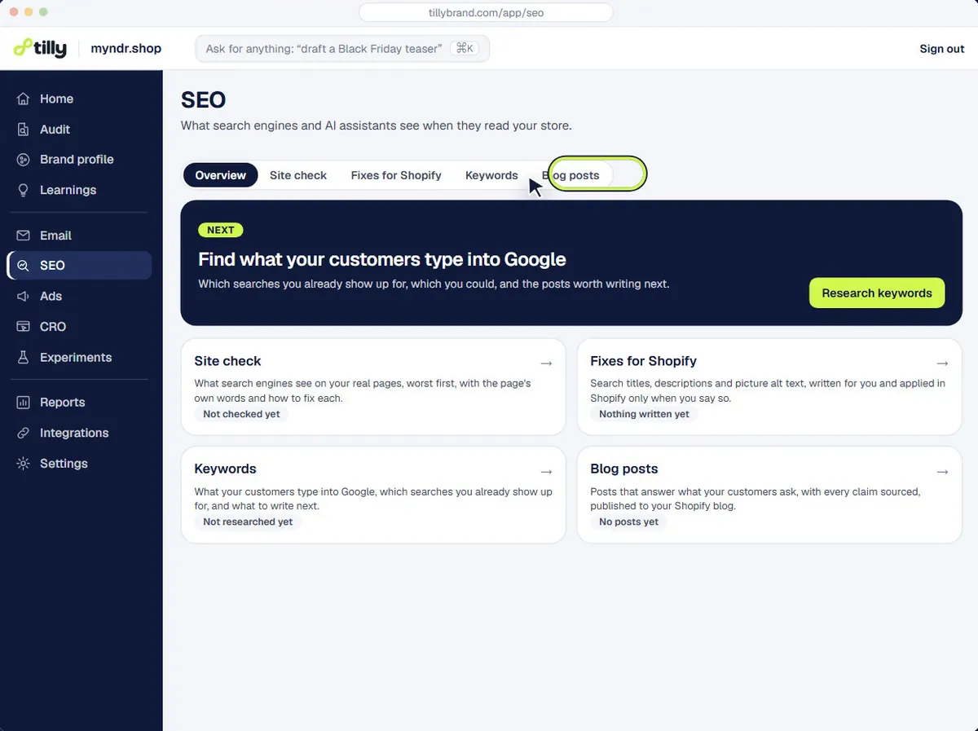Viewport: 978px width, 731px height.
Task: Open the CRO section
Action: click(79, 327)
